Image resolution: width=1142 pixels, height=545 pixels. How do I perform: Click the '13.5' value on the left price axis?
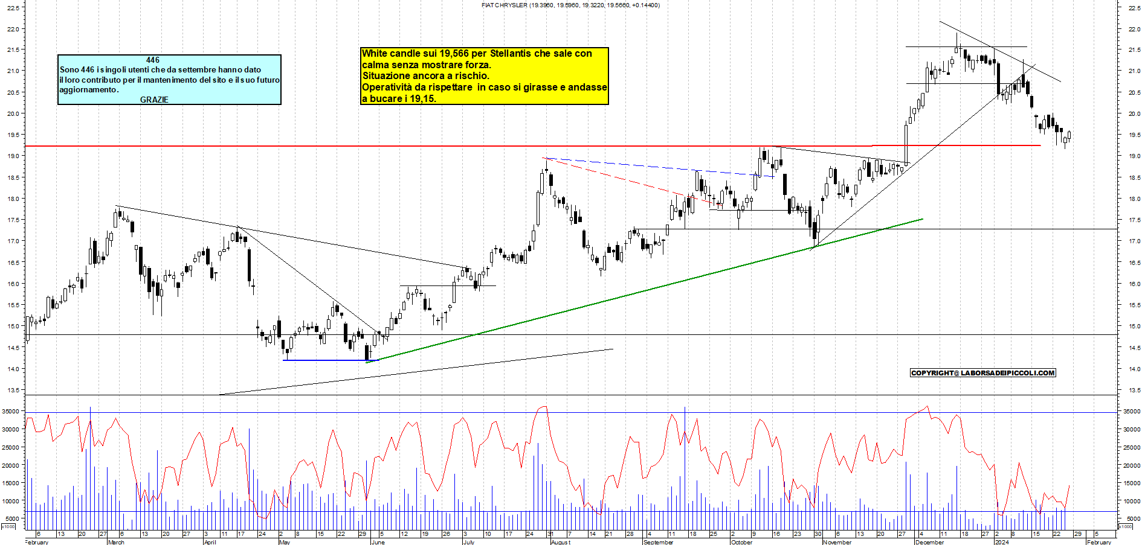click(x=12, y=390)
